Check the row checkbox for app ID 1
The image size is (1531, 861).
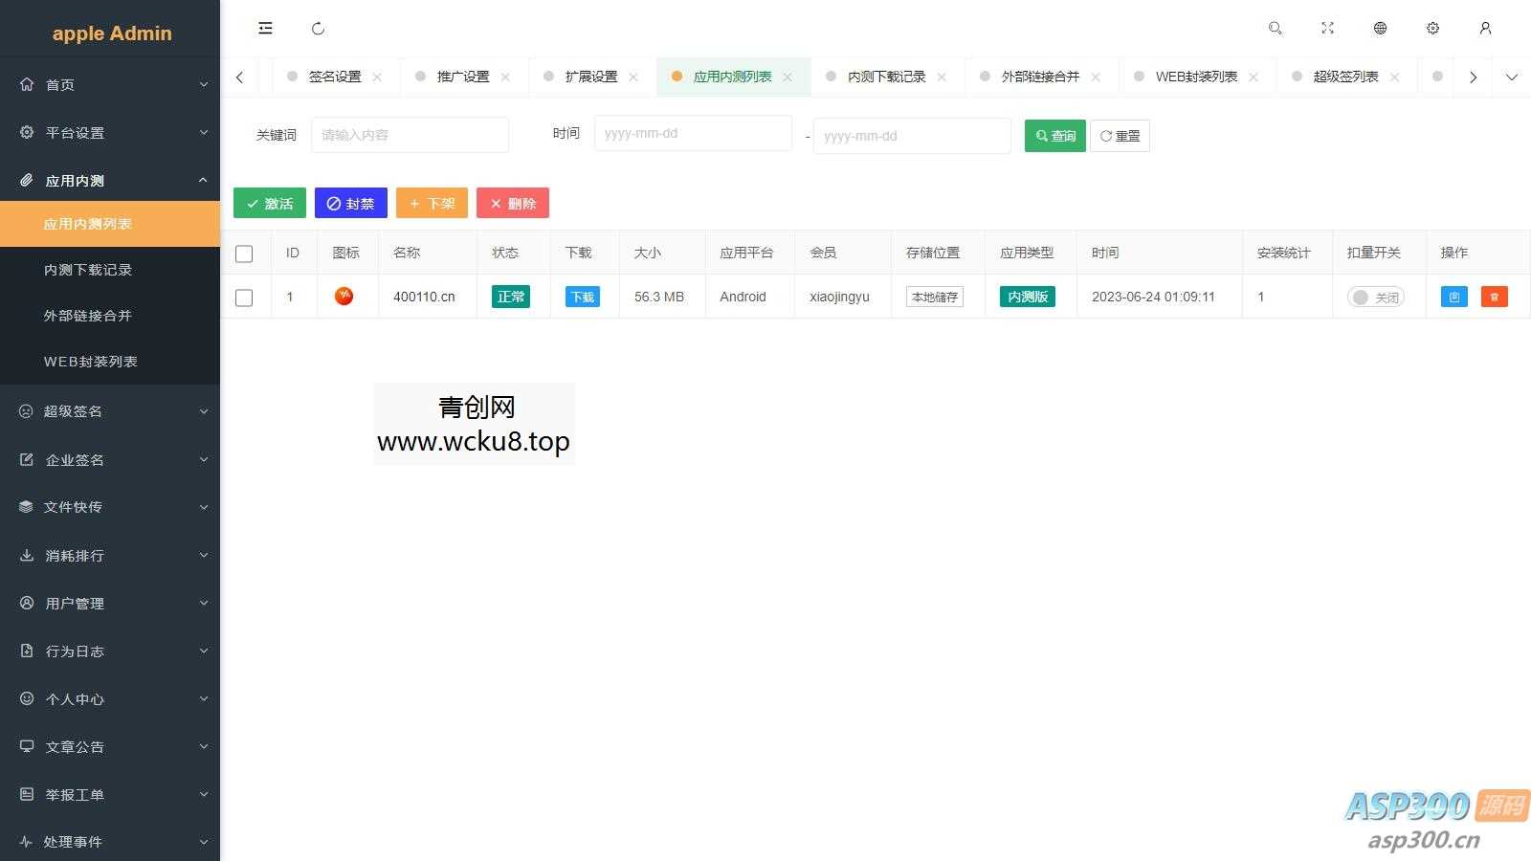click(245, 297)
